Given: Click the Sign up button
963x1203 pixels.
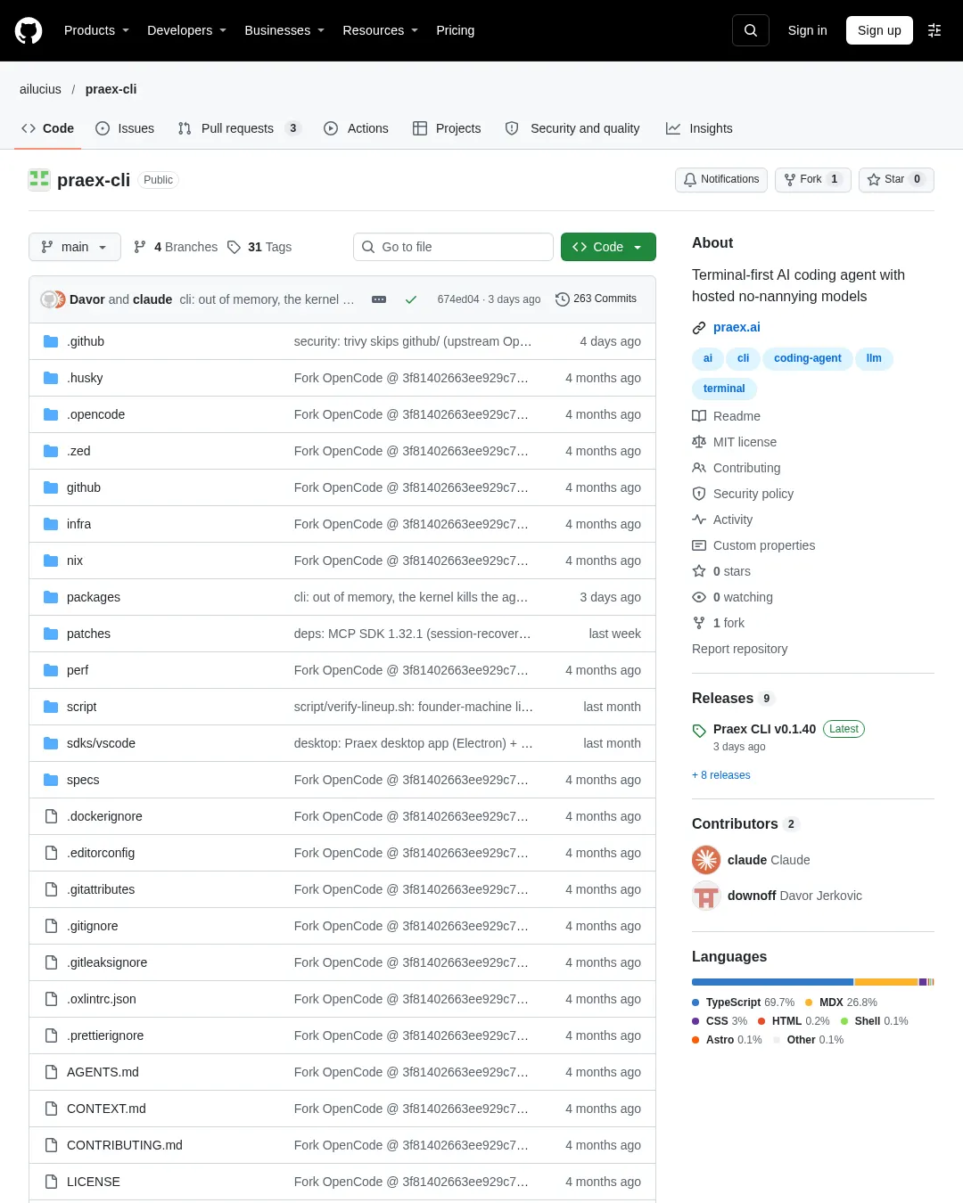Looking at the screenshot, I should coord(879,30).
